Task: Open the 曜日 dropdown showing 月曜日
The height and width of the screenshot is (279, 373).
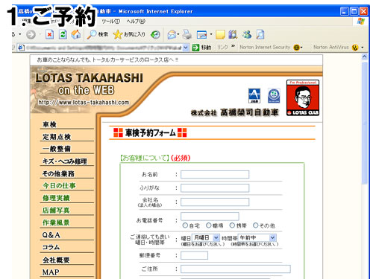Action: point(205,238)
